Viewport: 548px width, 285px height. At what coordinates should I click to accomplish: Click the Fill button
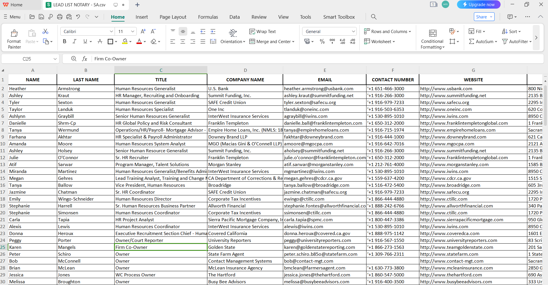[477, 31]
